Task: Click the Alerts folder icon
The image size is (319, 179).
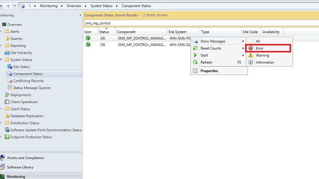Action: click(7, 31)
